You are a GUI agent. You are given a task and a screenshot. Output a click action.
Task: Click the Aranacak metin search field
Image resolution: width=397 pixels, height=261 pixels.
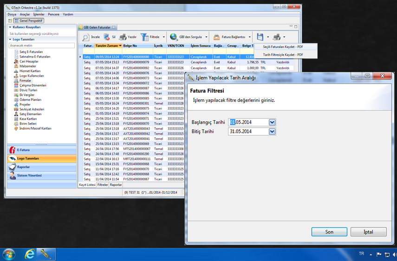point(42,46)
